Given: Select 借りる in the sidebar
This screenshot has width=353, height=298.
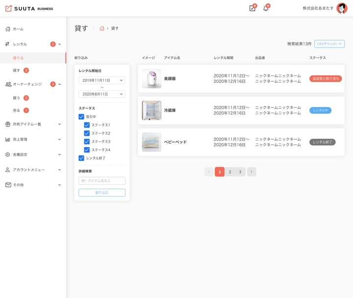Looking at the screenshot, I should tap(19, 58).
